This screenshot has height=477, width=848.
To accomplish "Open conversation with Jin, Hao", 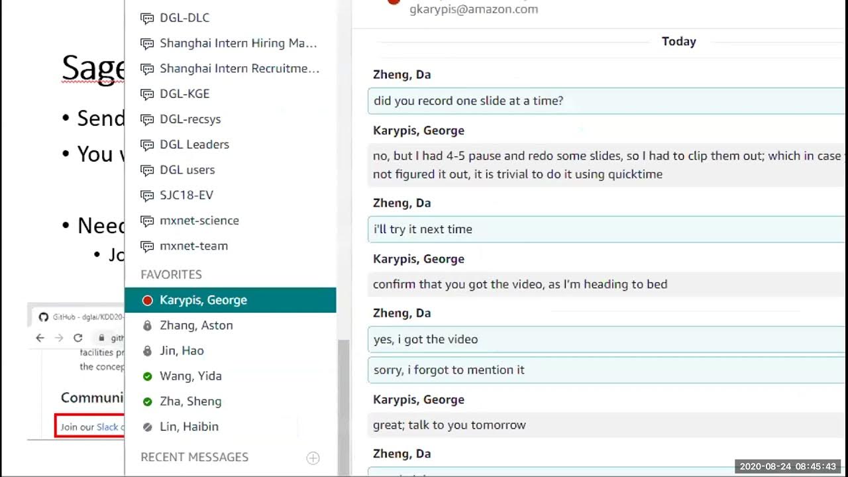I will (182, 350).
